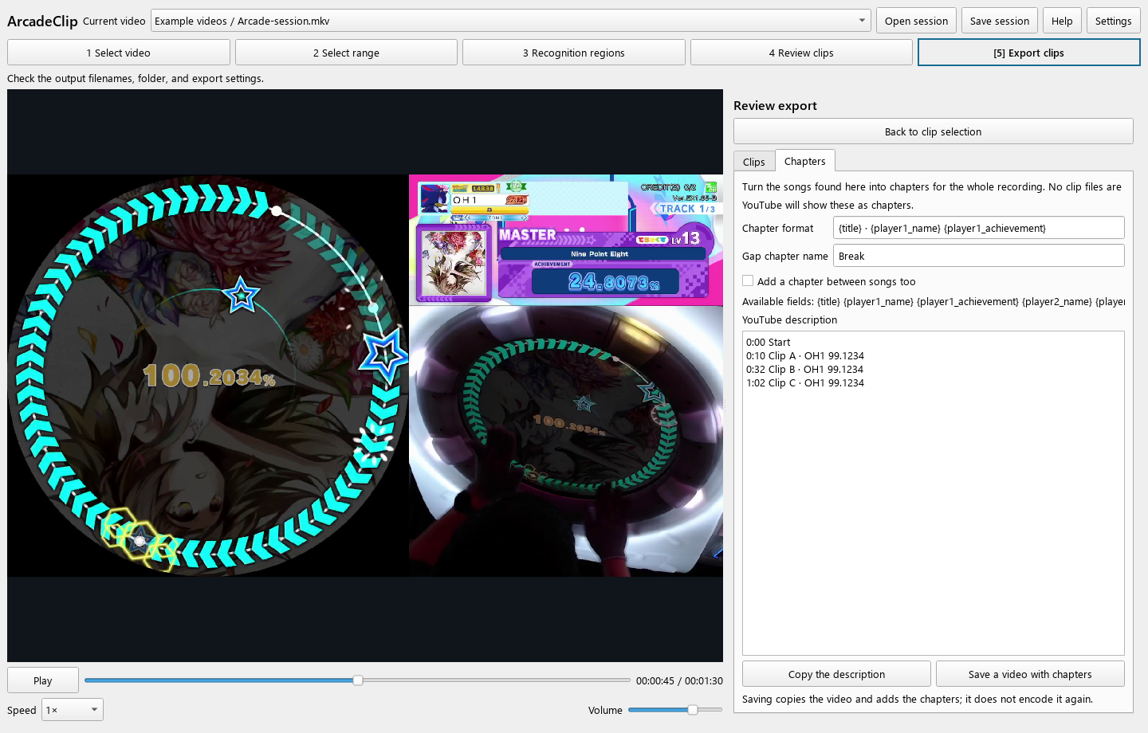The width and height of the screenshot is (1148, 733).
Task: Click the '0:00 Start' chapter line
Action: pos(769,343)
